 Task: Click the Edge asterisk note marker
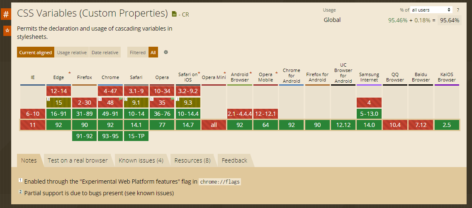69,73
